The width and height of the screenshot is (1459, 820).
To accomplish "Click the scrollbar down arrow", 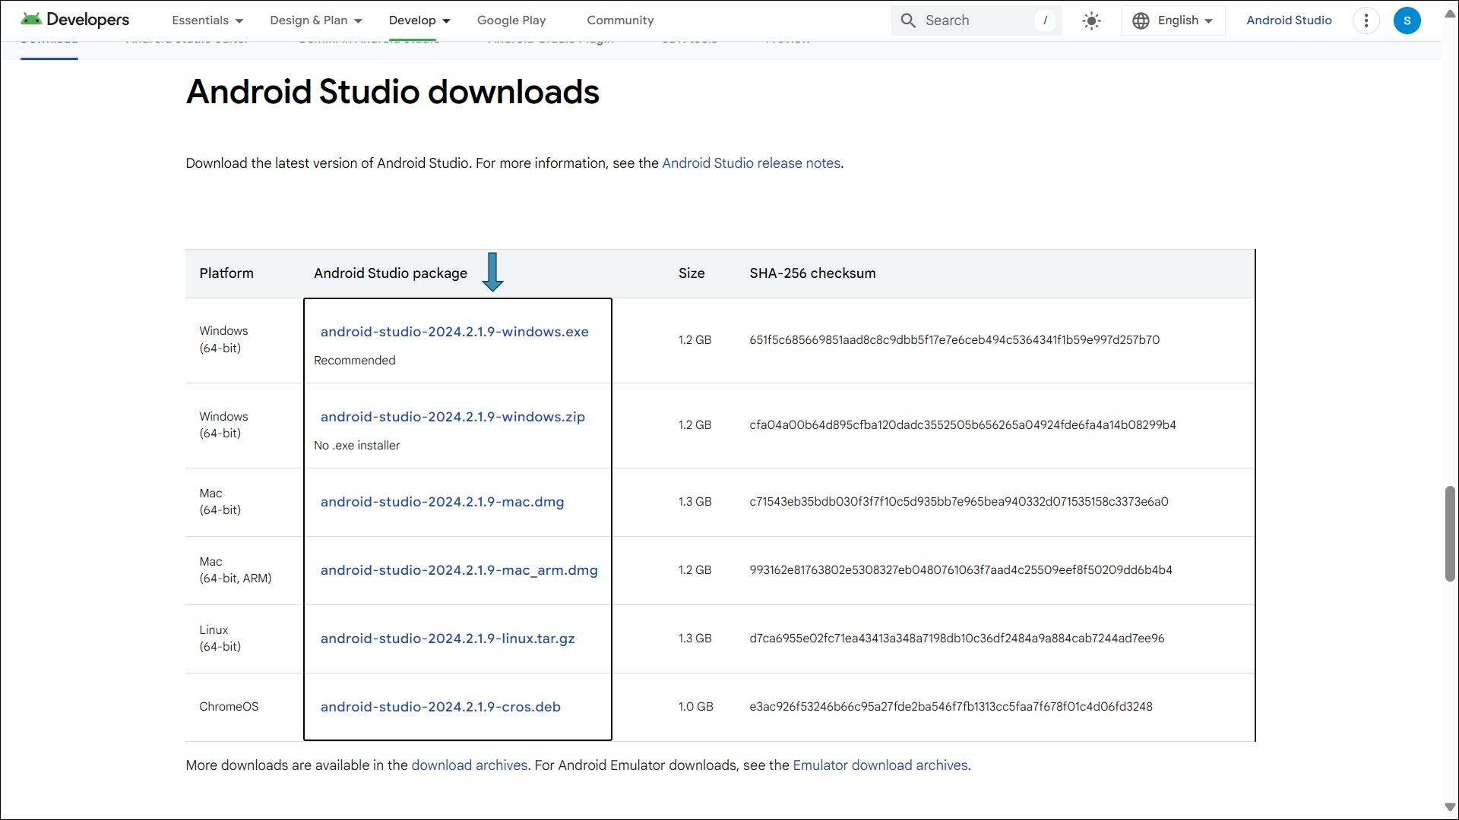I will pos(1450,807).
